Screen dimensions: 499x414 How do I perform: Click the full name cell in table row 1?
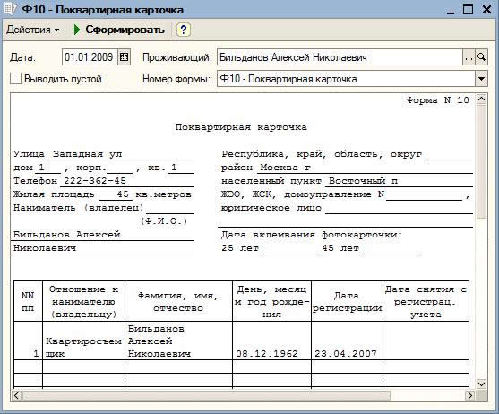[x=178, y=341]
